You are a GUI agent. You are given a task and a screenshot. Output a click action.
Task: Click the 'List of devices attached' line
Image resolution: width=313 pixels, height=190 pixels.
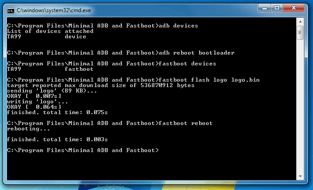click(50, 31)
